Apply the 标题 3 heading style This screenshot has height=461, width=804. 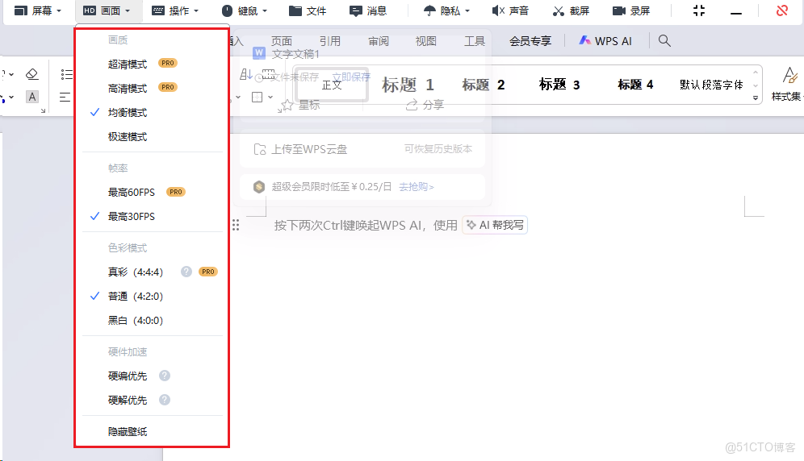(559, 85)
